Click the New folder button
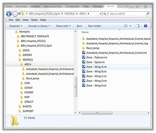This screenshot has height=133, width=156. click(95, 26)
